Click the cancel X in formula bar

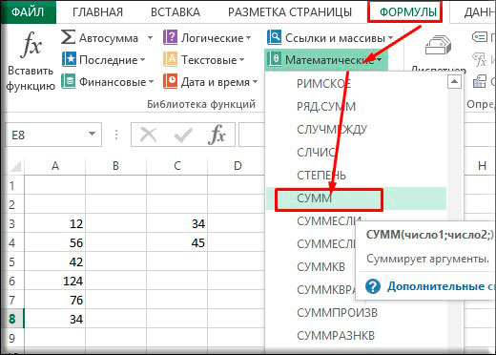pos(148,135)
